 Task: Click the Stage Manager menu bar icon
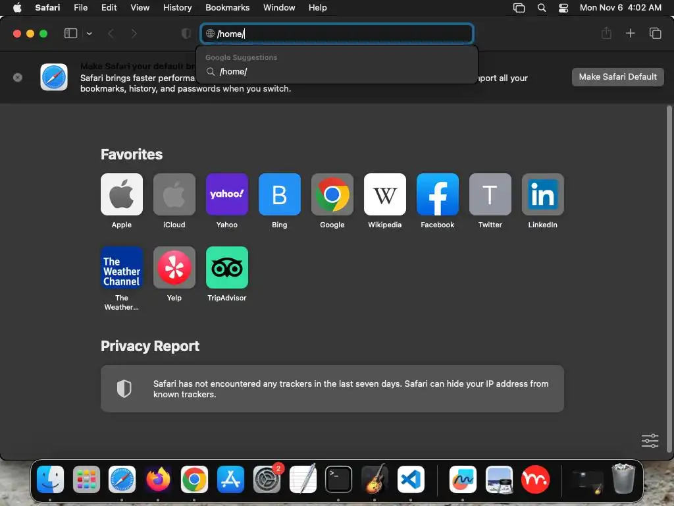[x=519, y=7]
